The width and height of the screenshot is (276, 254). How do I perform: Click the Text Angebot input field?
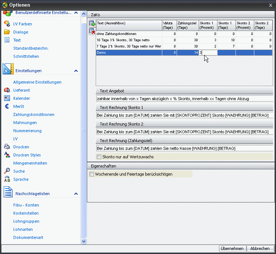pyautogui.click(x=184, y=99)
